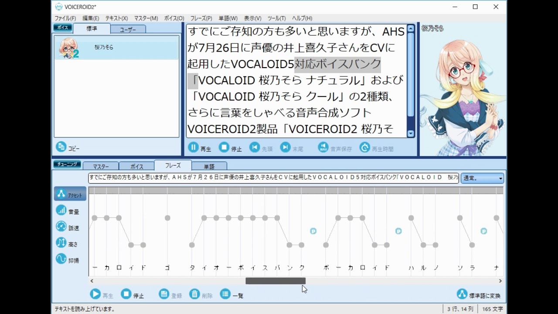Switch to the ユーザー voice tab
The height and width of the screenshot is (314, 558).
pyautogui.click(x=128, y=30)
